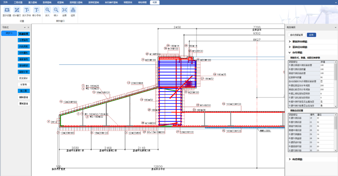The width and height of the screenshot is (338, 176).
Task: Switch to the 工程设置 ribbon tab
Action: pos(18,2)
